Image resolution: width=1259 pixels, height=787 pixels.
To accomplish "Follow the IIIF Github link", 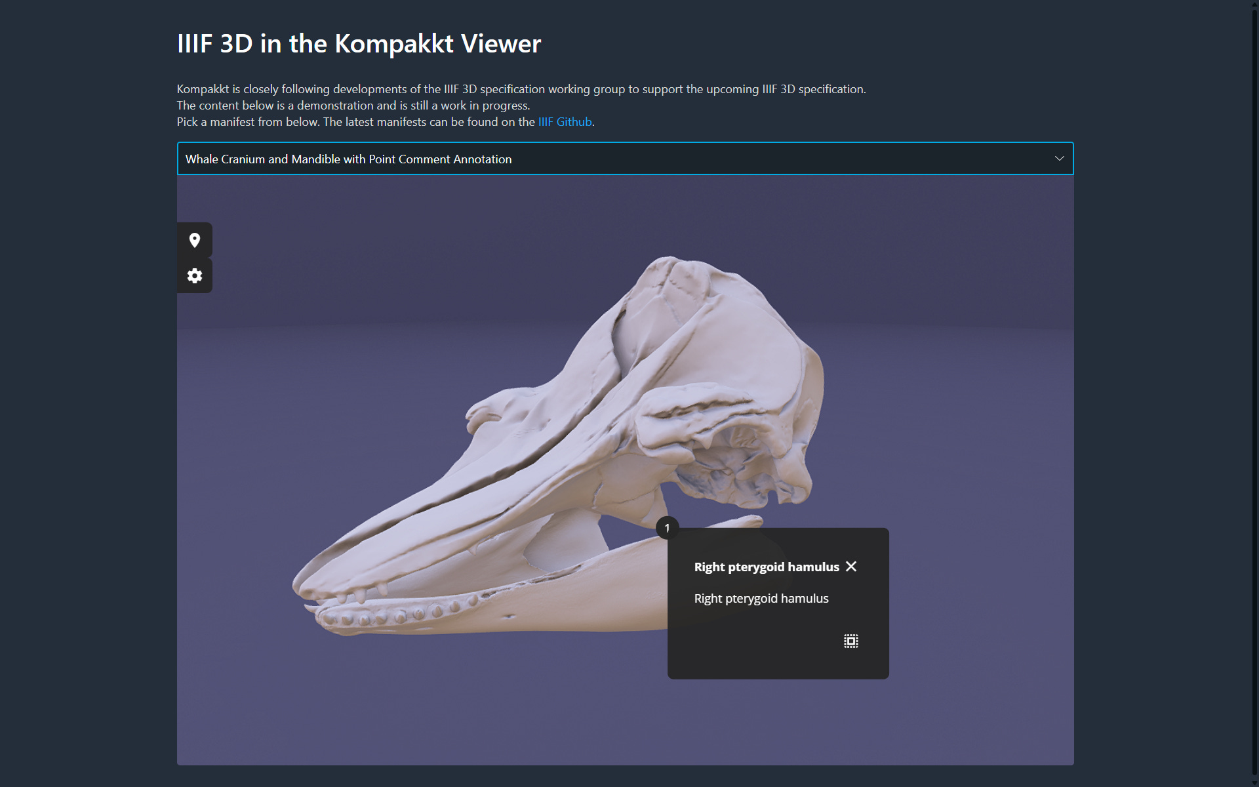I will tap(565, 122).
